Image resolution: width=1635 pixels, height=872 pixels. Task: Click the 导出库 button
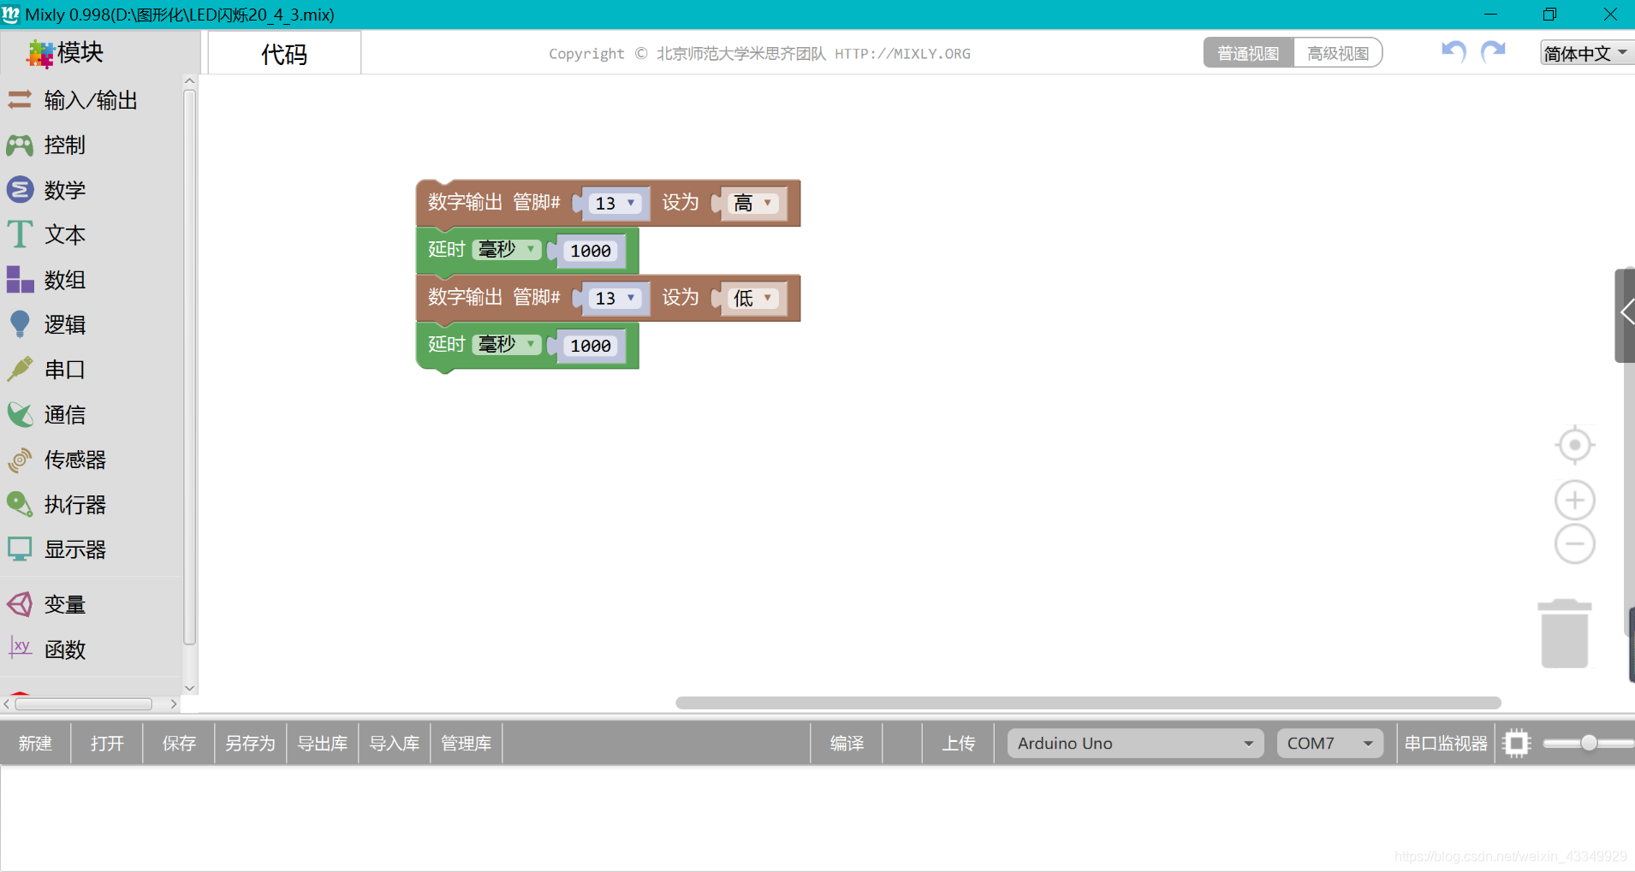click(x=323, y=743)
